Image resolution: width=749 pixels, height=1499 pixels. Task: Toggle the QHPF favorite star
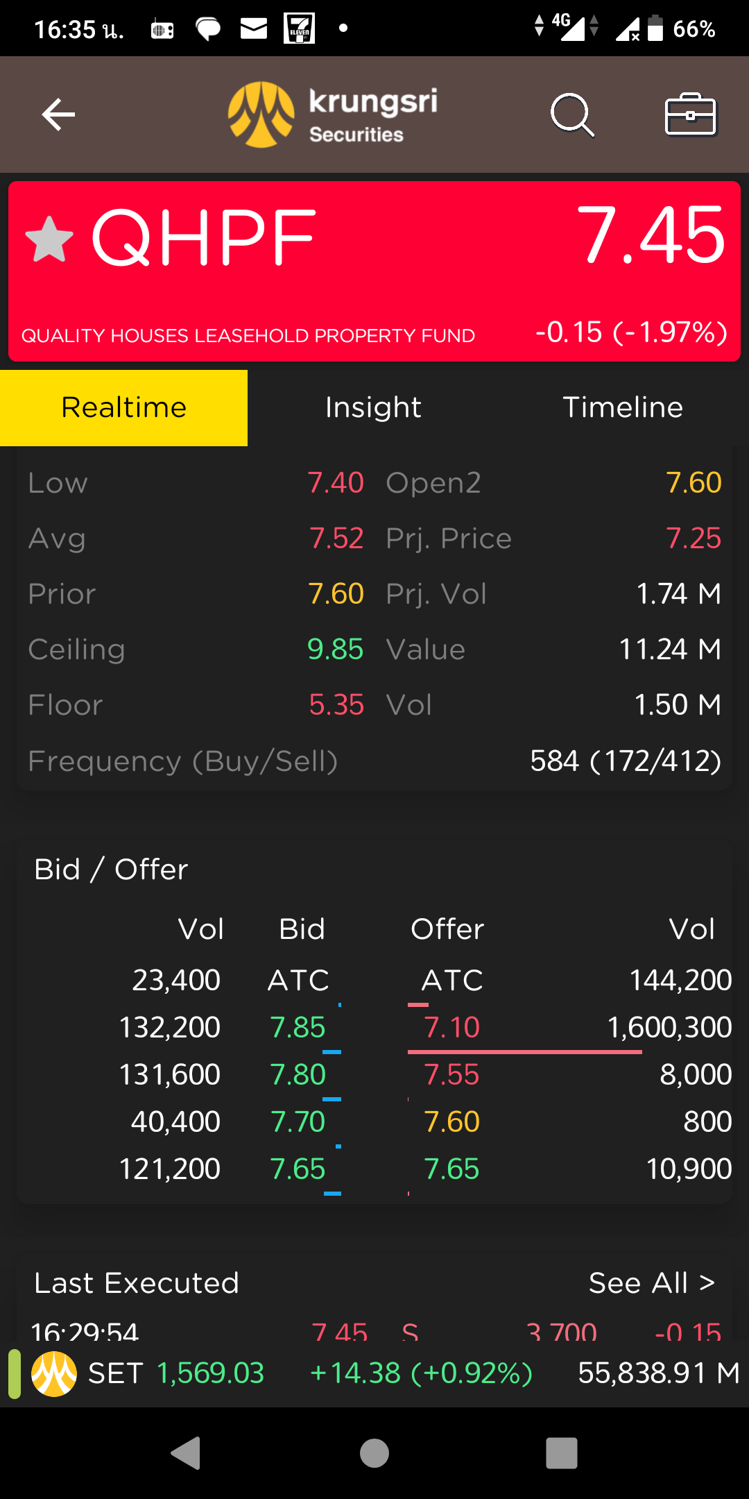coord(49,239)
